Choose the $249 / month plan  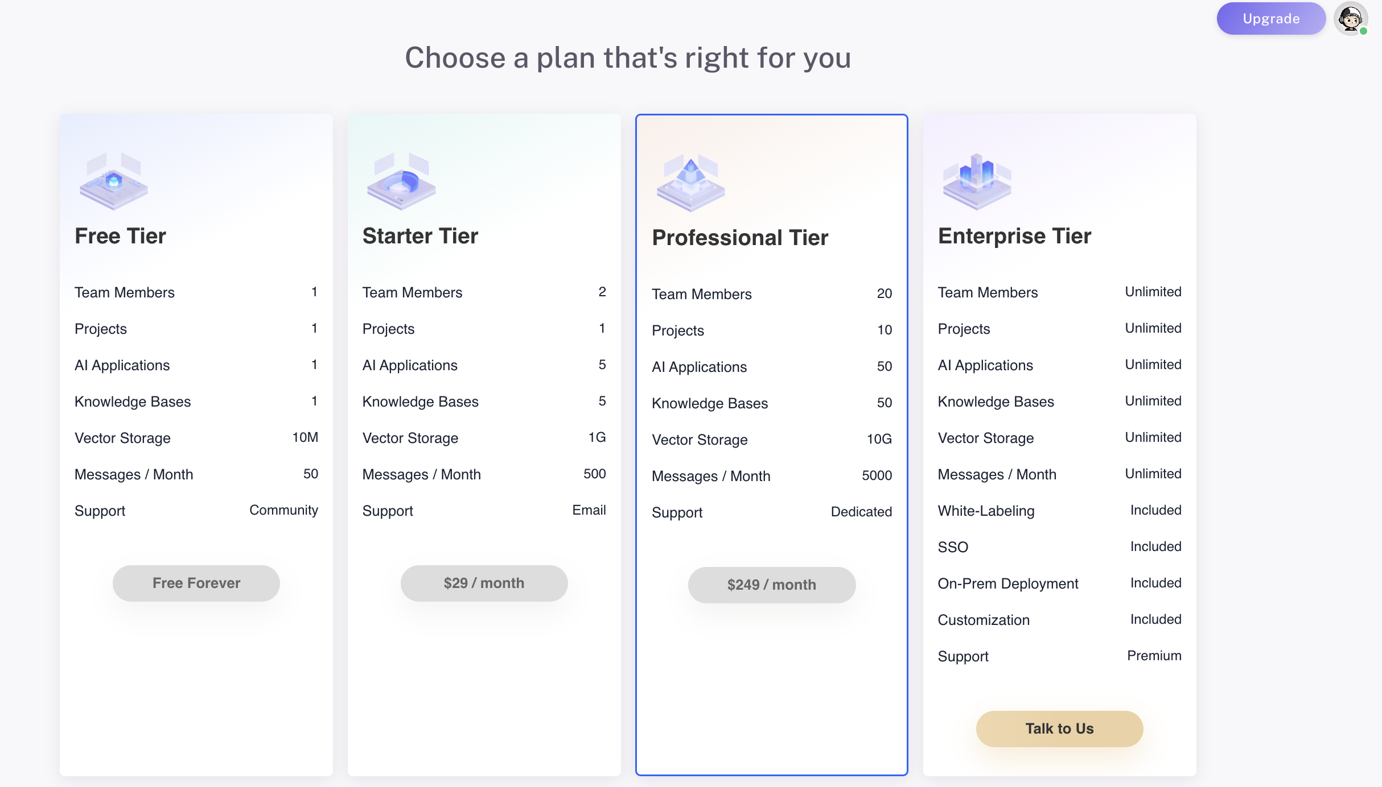pos(771,585)
